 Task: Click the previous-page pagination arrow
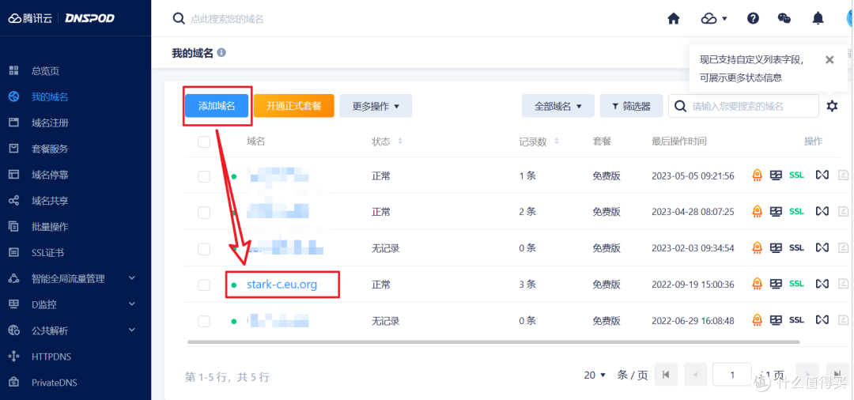696,375
